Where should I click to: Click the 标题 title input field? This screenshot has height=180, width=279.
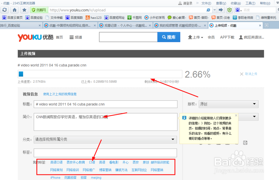click(105, 104)
